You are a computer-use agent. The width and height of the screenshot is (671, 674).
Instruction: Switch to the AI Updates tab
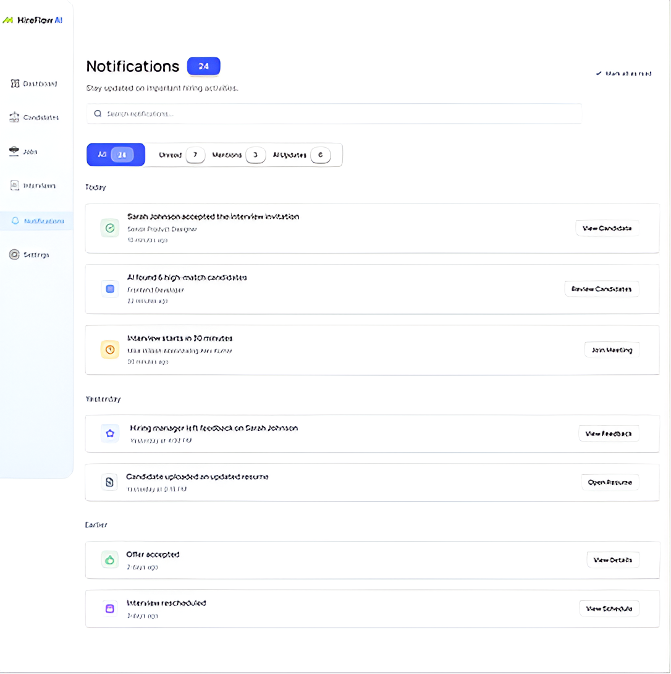(302, 155)
